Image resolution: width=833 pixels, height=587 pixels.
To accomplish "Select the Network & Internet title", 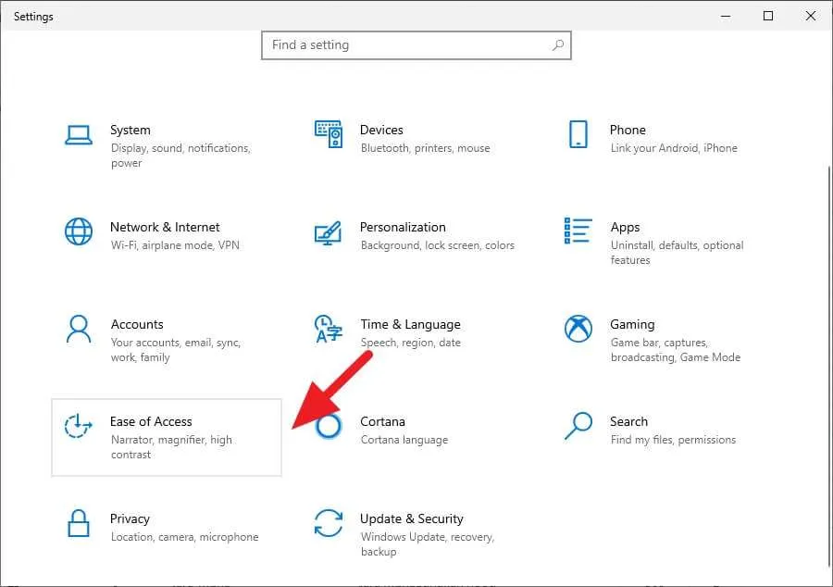I will coord(165,227).
